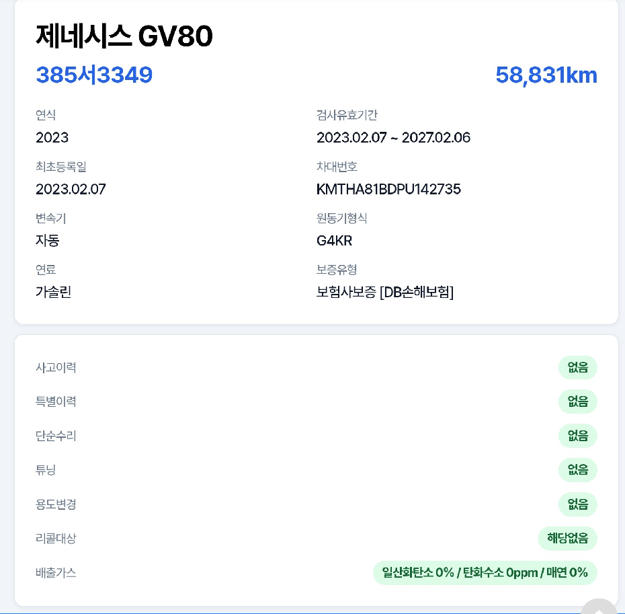Click the 최초등록일 field label
The height and width of the screenshot is (614, 625).
click(61, 166)
